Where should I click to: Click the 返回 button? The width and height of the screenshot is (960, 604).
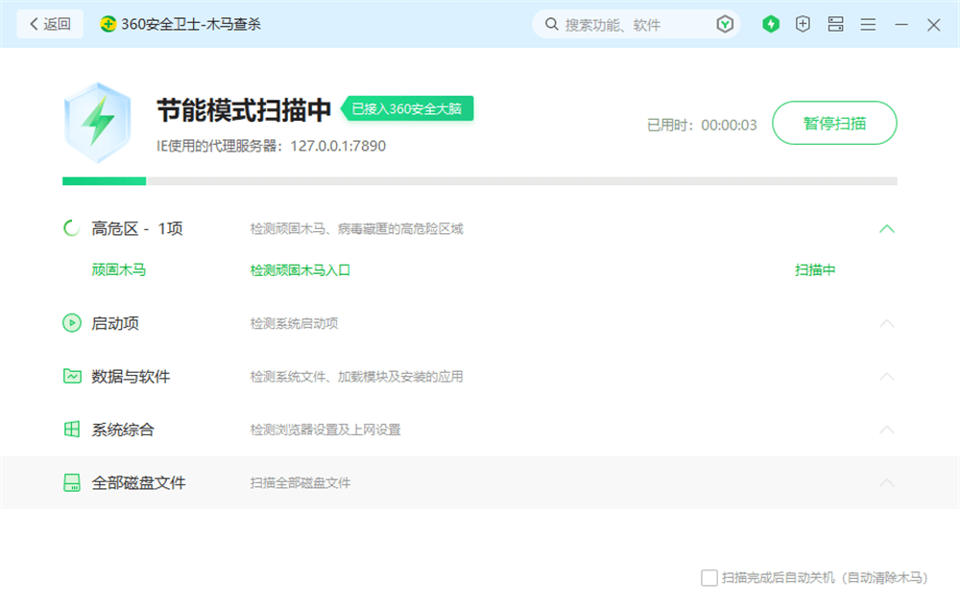point(50,24)
